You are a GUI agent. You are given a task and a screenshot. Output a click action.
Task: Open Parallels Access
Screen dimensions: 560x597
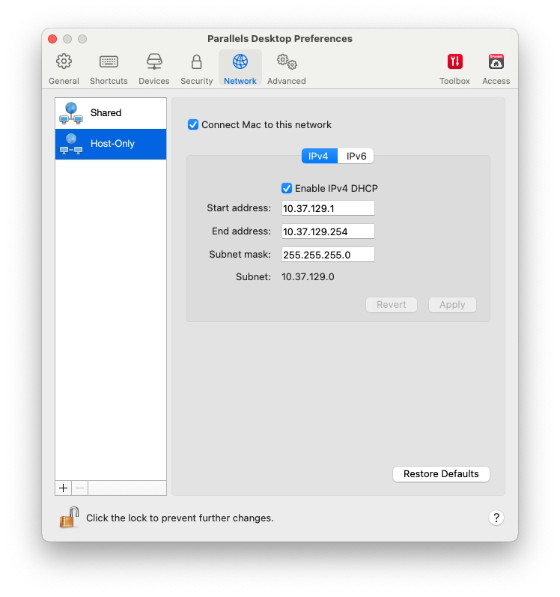pos(496,68)
